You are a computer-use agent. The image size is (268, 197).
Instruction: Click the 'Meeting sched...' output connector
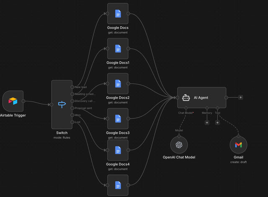[72, 94]
